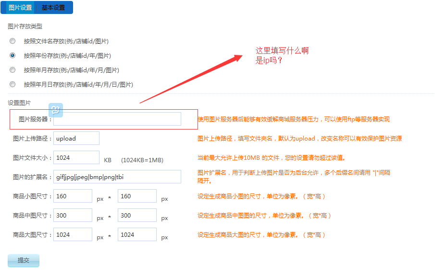Viewport: 435px width, 271px height.
Task: Click 商品小图尺寸 height field
Action: pos(137,196)
